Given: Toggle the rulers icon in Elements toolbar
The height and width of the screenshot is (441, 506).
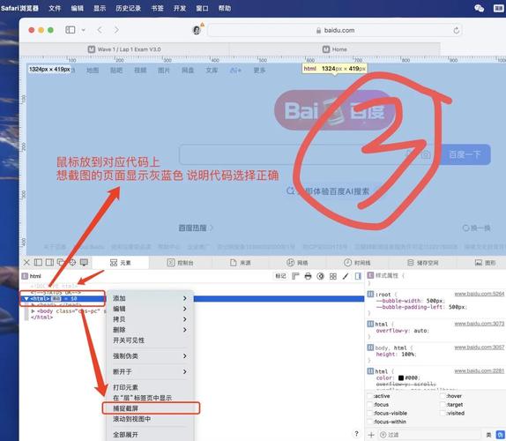Looking at the screenshot, I should click(295, 276).
